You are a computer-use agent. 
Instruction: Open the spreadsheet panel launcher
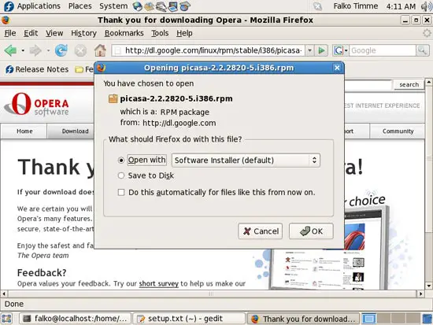(185, 6)
